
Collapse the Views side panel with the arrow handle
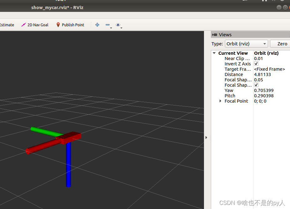pos(206,137)
